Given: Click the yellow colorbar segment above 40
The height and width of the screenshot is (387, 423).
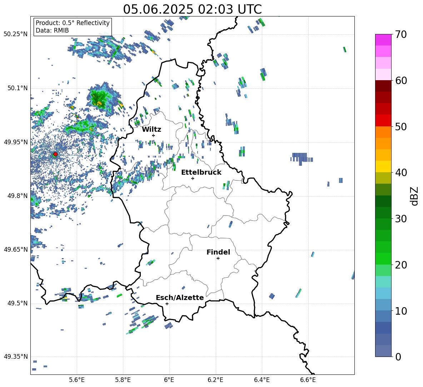Looking at the screenshot, I should click(x=383, y=166).
